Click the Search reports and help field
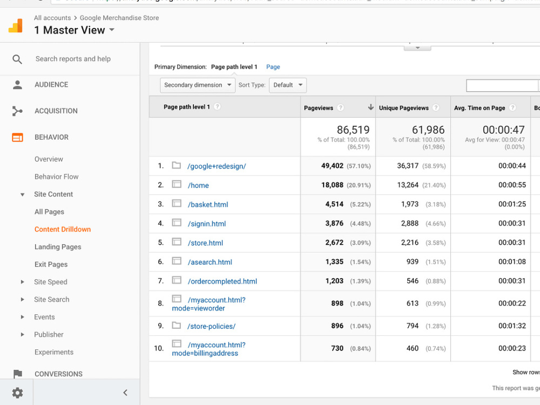 73,59
